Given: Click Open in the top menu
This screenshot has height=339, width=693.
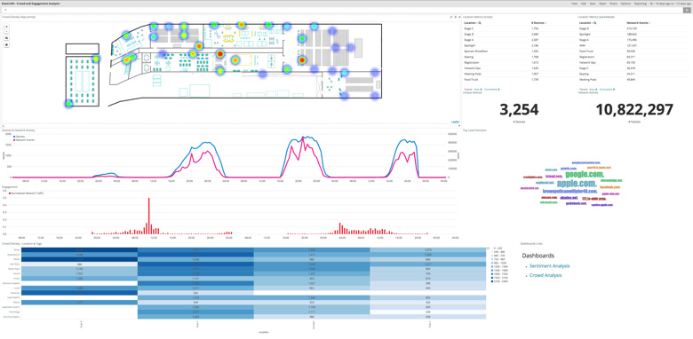Looking at the screenshot, I should point(602,4).
